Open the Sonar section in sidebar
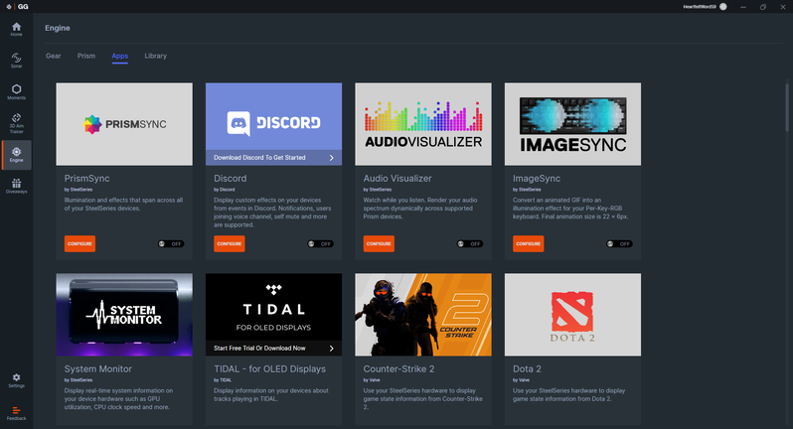This screenshot has height=429, width=793. (16, 61)
